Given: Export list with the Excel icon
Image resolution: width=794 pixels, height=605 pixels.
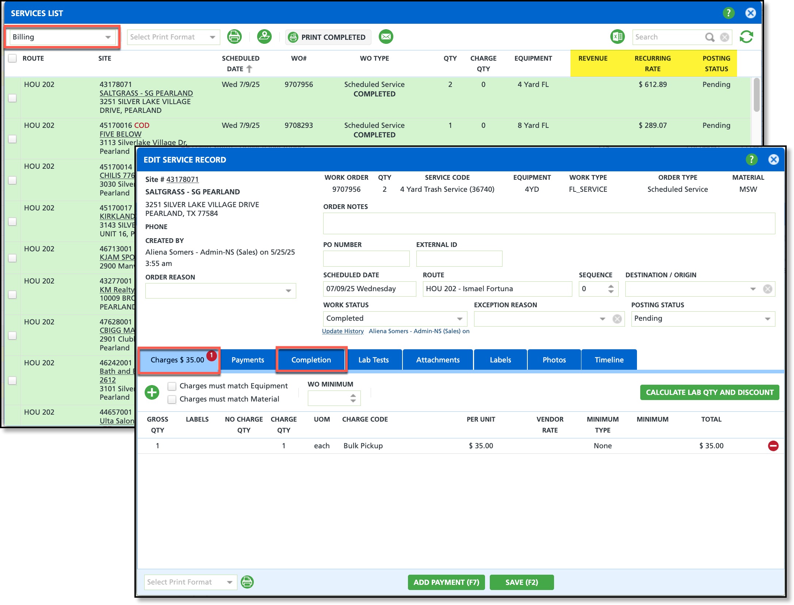Looking at the screenshot, I should click(x=617, y=37).
